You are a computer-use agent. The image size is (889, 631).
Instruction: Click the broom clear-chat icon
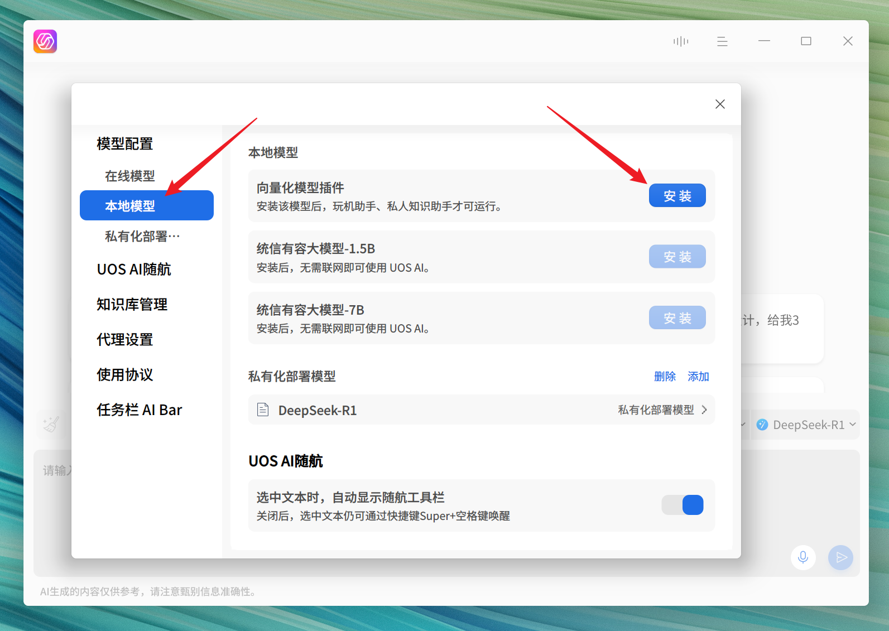coord(51,425)
